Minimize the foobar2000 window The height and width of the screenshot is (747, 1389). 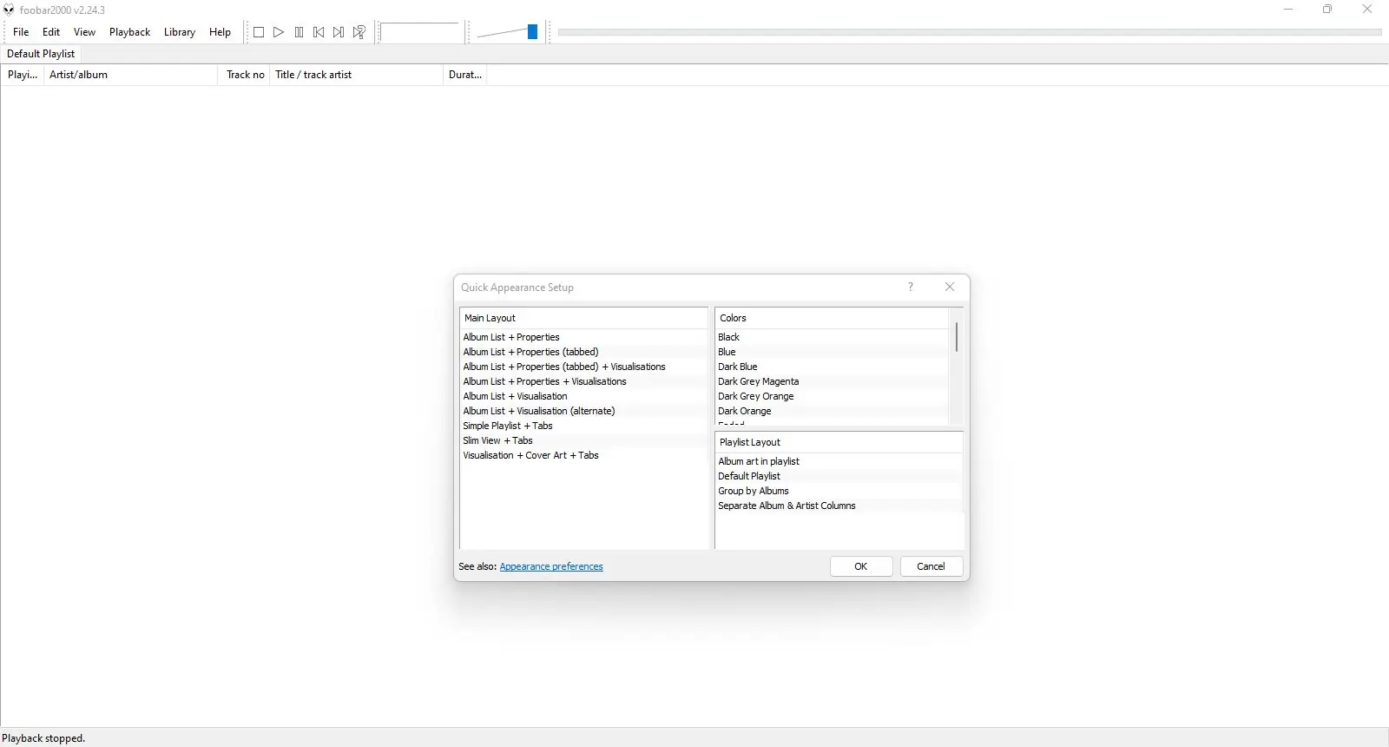pos(1288,10)
